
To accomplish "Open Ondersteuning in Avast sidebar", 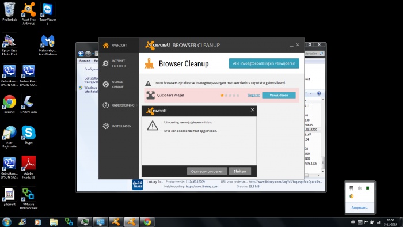I will coord(119,105).
